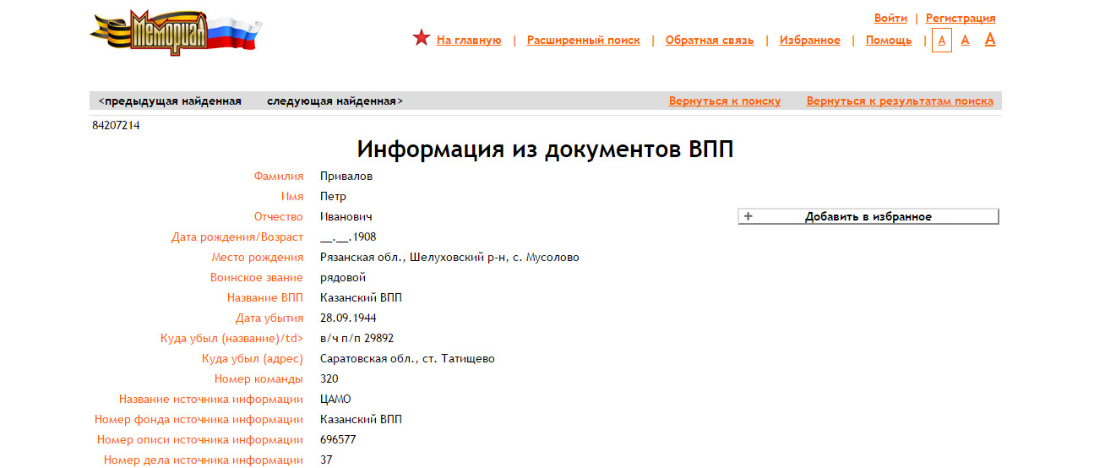Go to следующая найденная record

[x=335, y=101]
